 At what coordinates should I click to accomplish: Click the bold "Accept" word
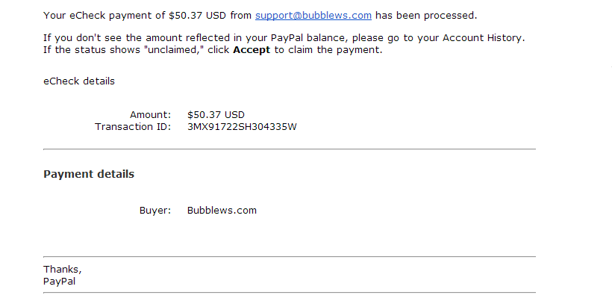(252, 51)
